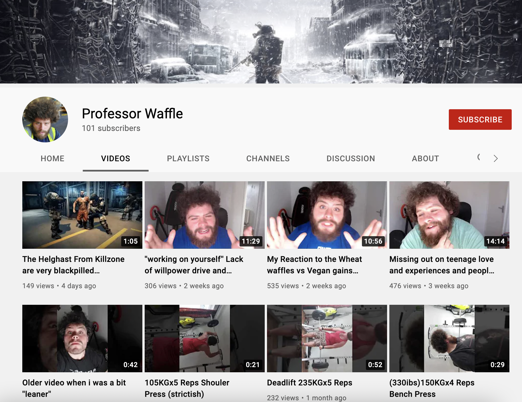Click the 101 subscribers count
Image resolution: width=522 pixels, height=402 pixels.
tap(111, 128)
